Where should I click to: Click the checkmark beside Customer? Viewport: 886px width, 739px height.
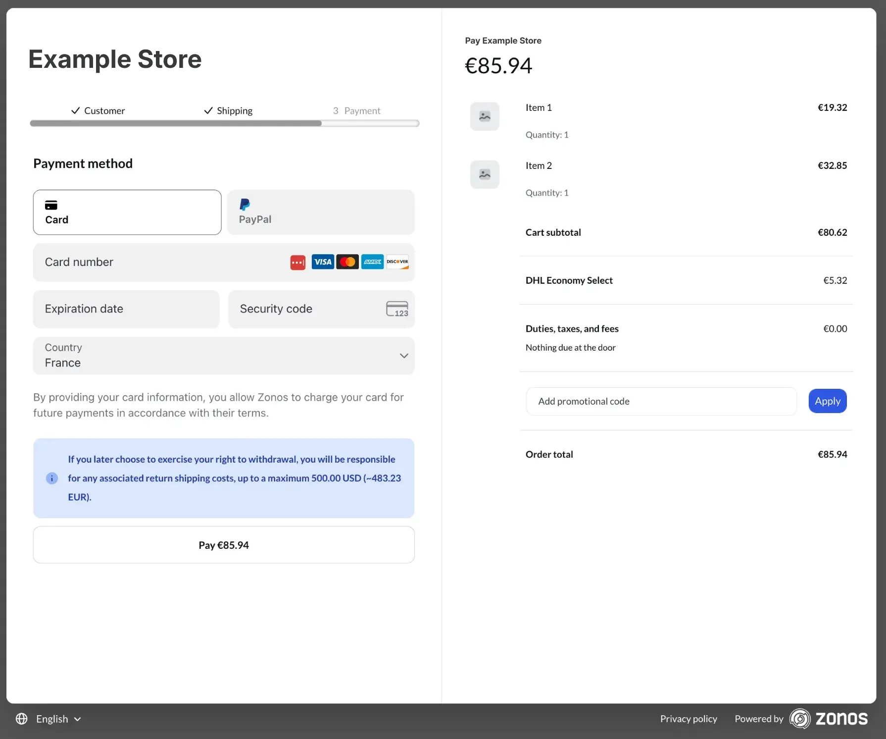tap(76, 110)
